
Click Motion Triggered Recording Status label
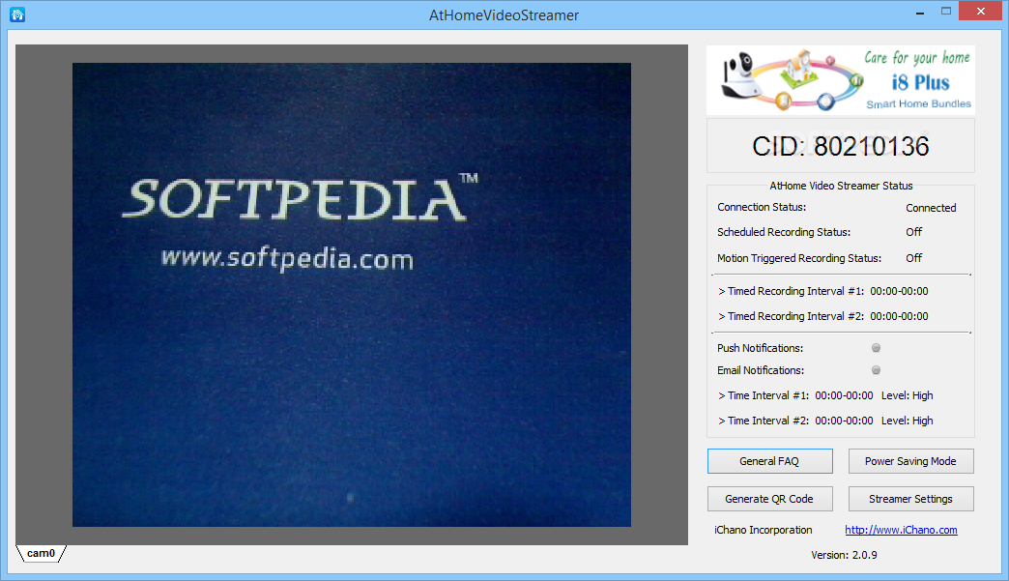point(799,258)
